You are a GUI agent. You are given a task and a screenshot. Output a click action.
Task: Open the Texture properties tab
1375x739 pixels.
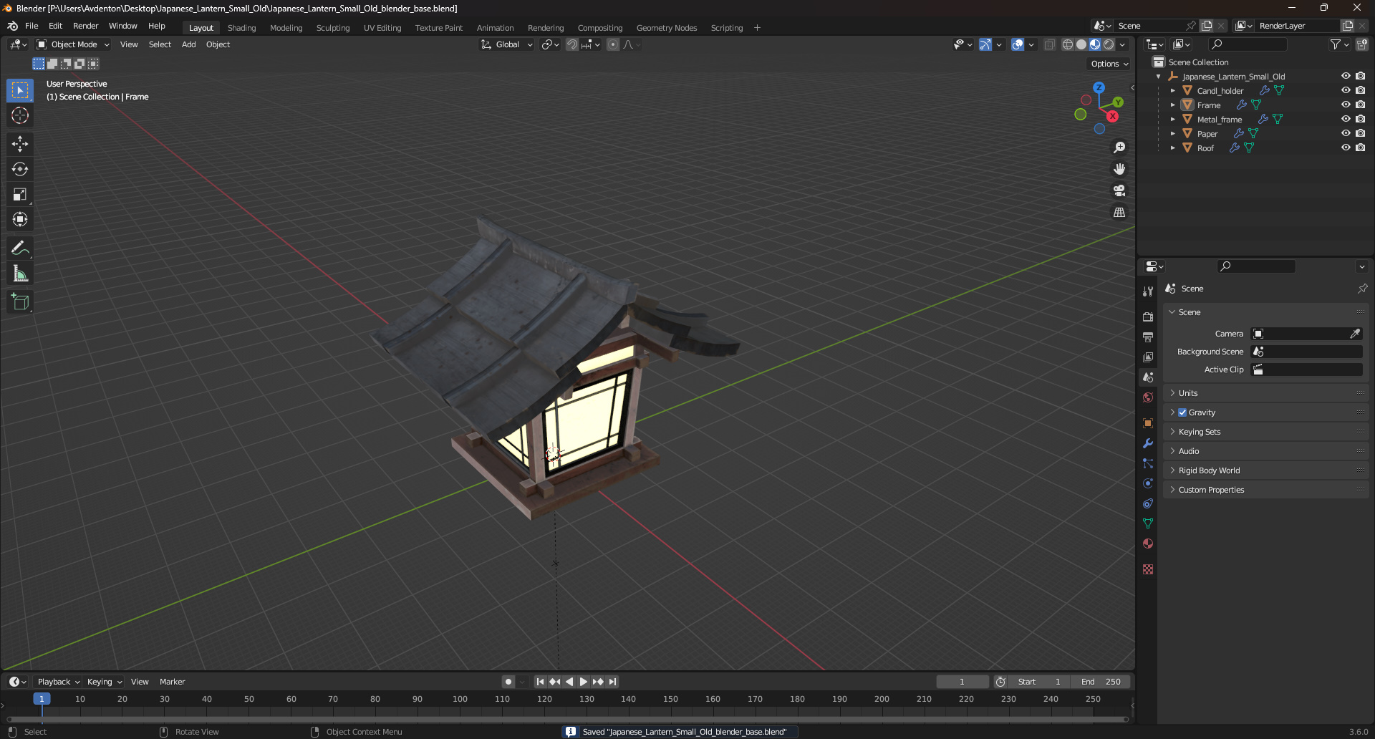(x=1148, y=569)
